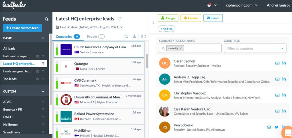The height and width of the screenshot is (138, 292).
Task: Download the leads list export
Action: [x=135, y=37]
